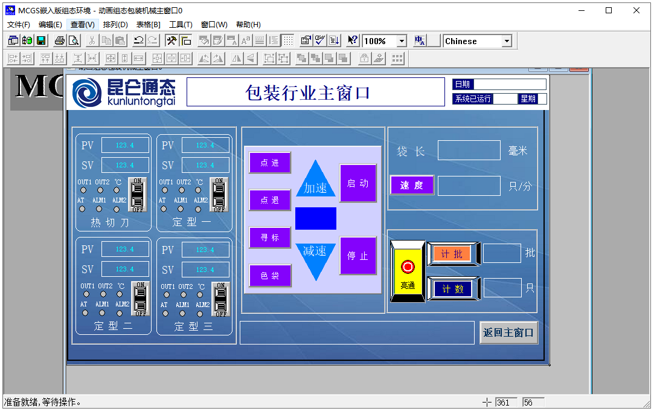654x411 pixels.
Task: Paste with the clipboard toolbar icon
Action: click(120, 40)
